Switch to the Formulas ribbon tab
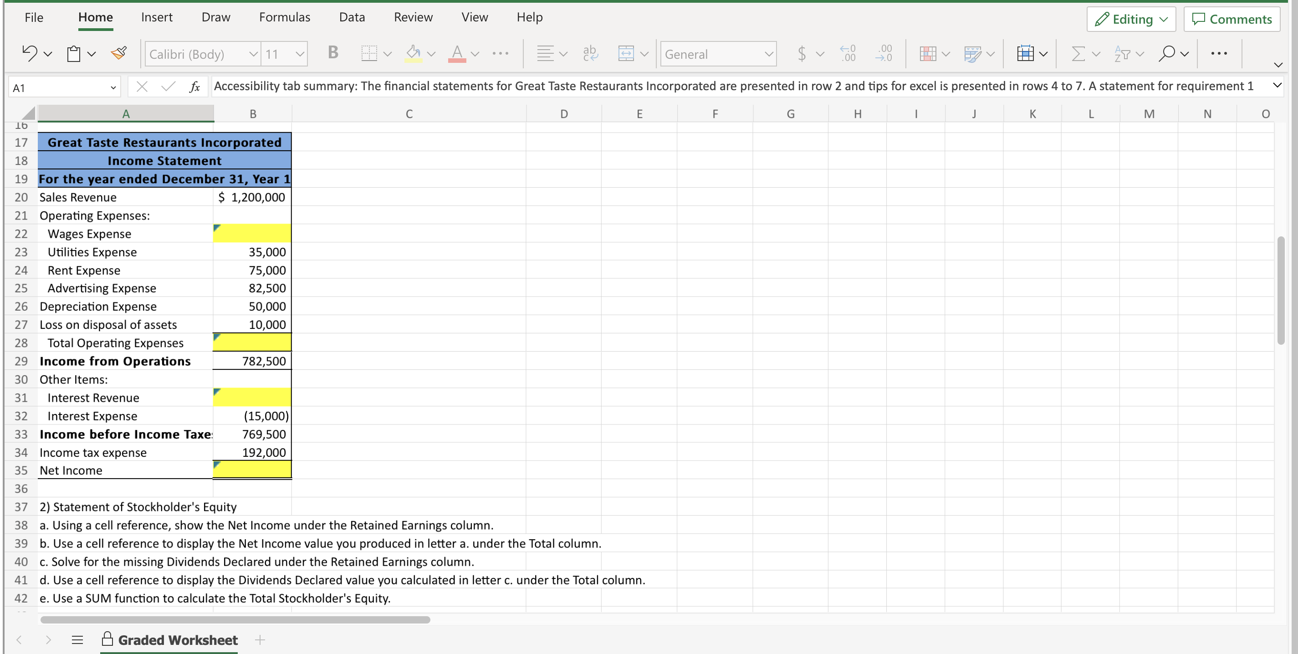Image resolution: width=1298 pixels, height=654 pixels. click(x=285, y=17)
